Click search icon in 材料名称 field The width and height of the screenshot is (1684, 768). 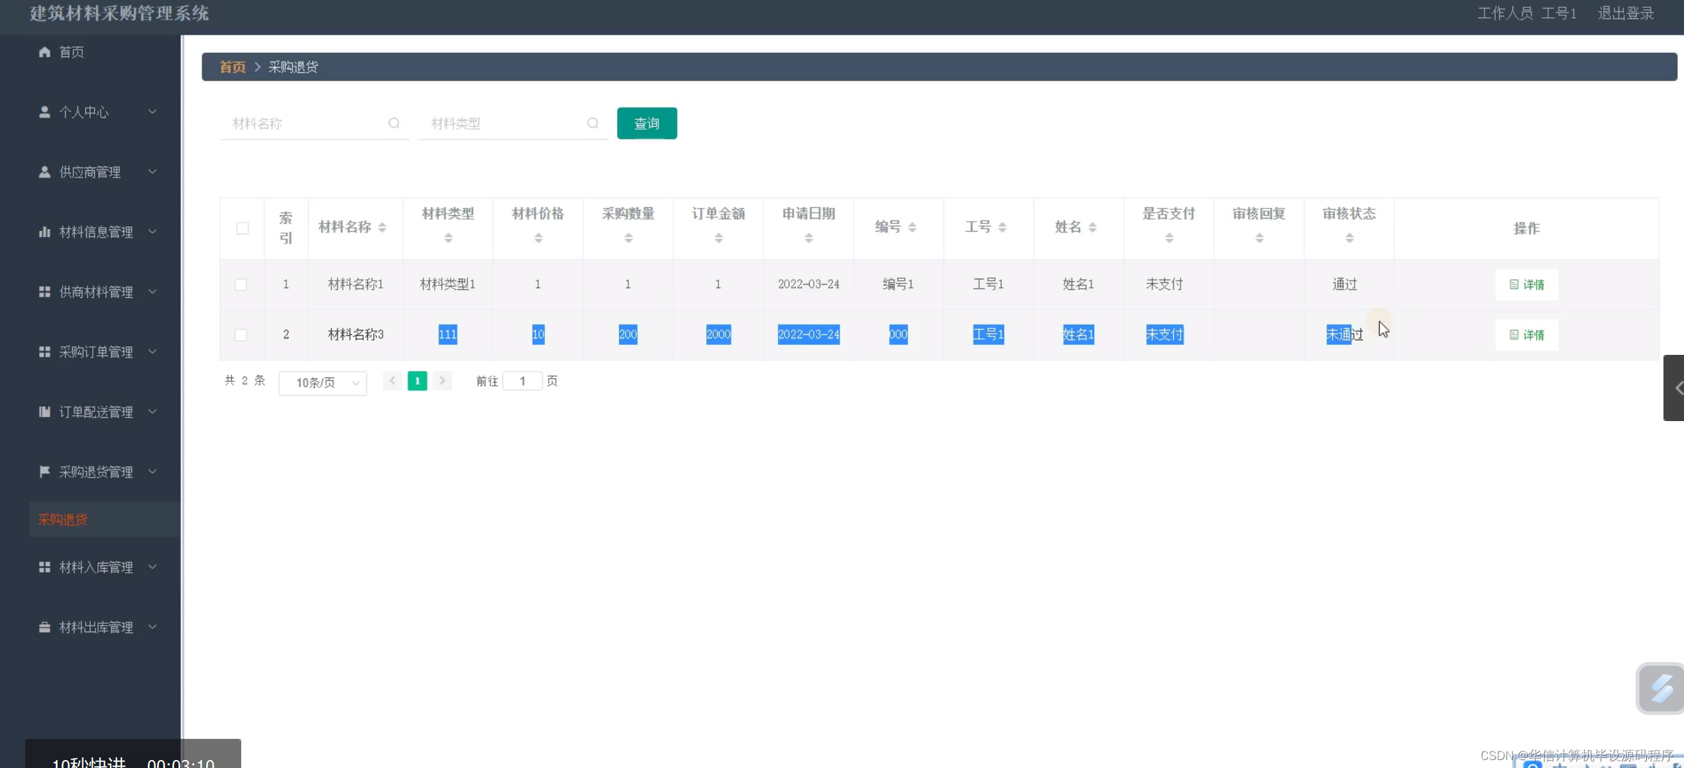[394, 123]
